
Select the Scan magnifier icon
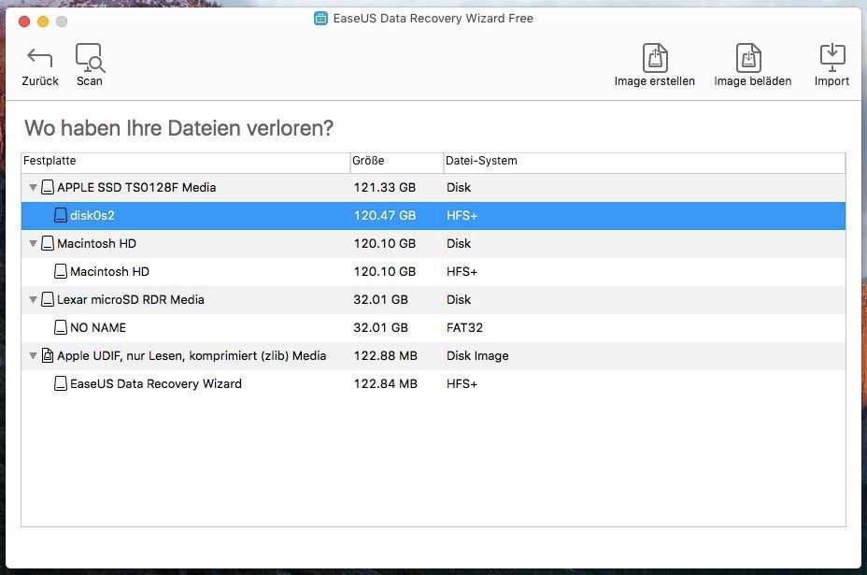[90, 58]
